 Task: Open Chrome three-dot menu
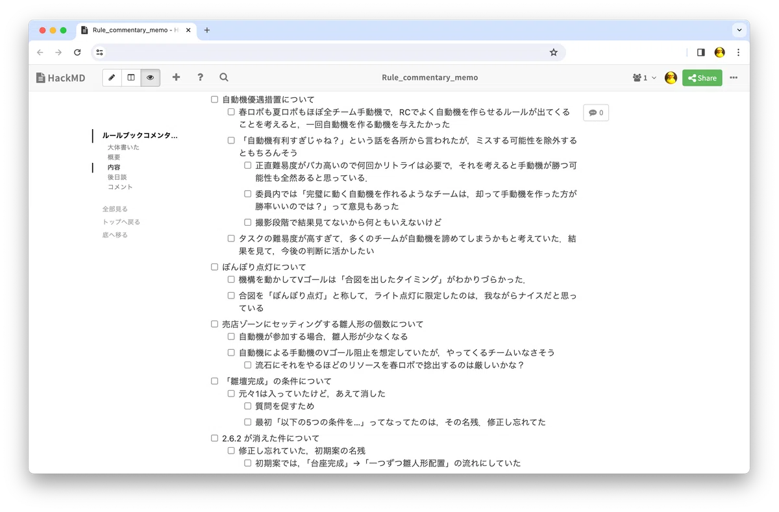(738, 53)
